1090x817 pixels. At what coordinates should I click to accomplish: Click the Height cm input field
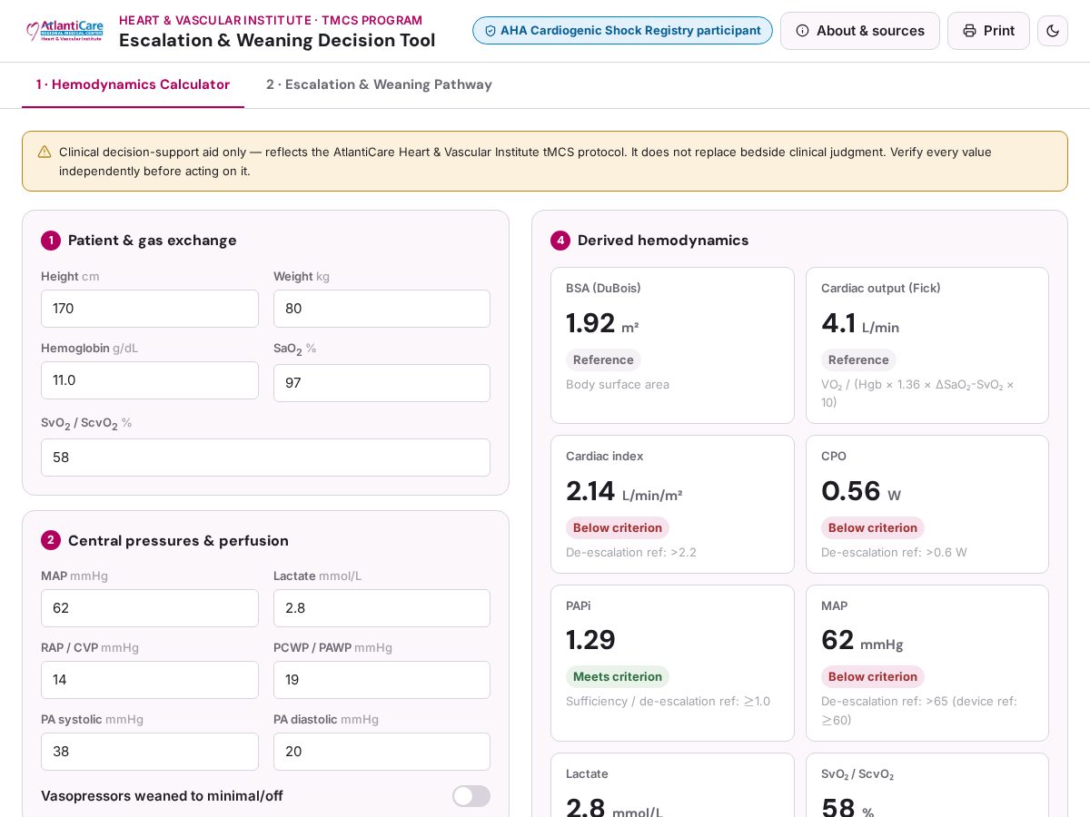(150, 309)
